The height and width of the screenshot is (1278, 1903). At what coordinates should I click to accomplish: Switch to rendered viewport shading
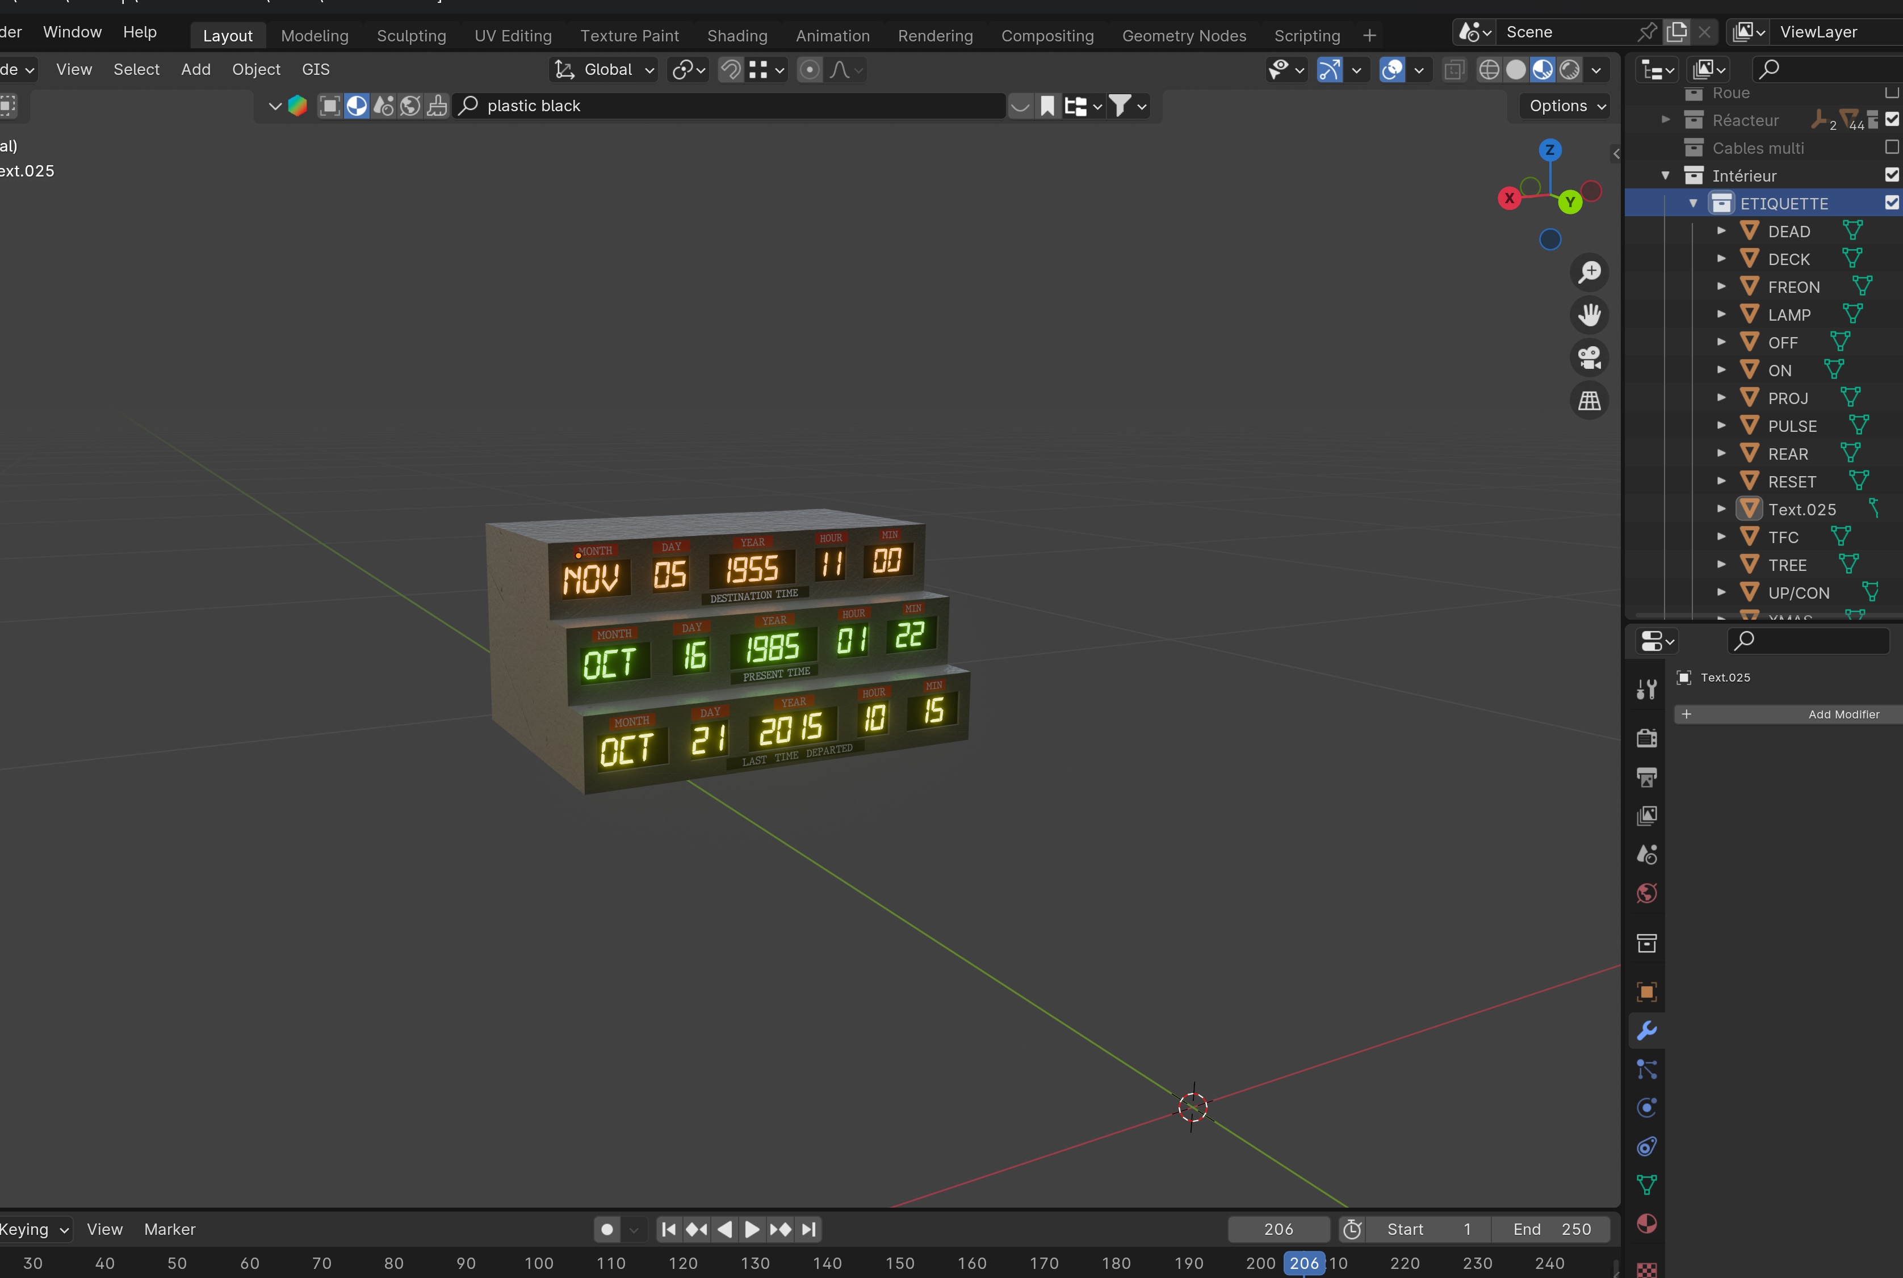tap(1570, 70)
